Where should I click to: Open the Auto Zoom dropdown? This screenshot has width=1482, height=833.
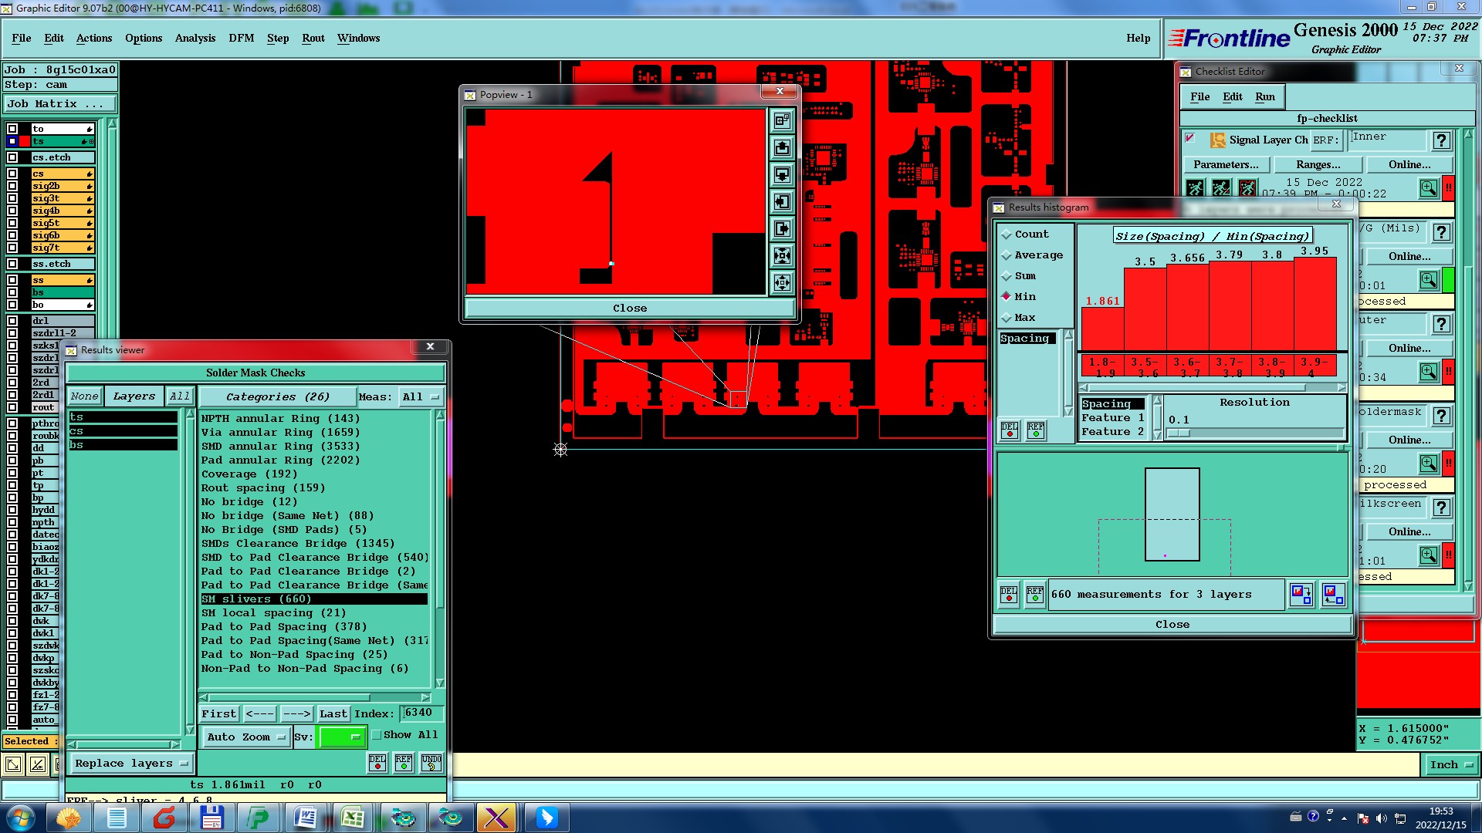tap(245, 737)
